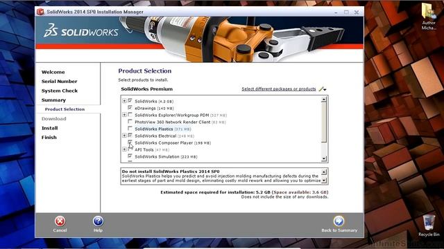Open Help via the question mark icon
This screenshot has width=444, height=249.
click(x=98, y=221)
